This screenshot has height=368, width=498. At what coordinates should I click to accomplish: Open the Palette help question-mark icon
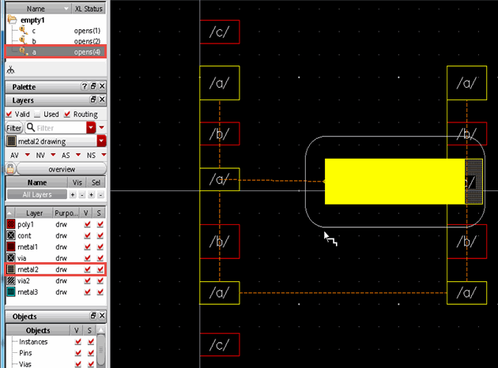point(84,86)
